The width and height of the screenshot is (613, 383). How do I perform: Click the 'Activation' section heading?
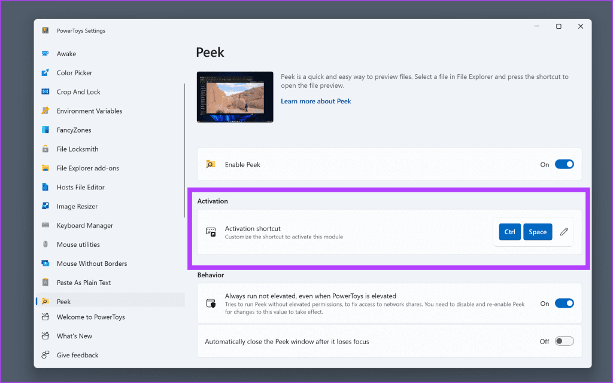coord(213,201)
